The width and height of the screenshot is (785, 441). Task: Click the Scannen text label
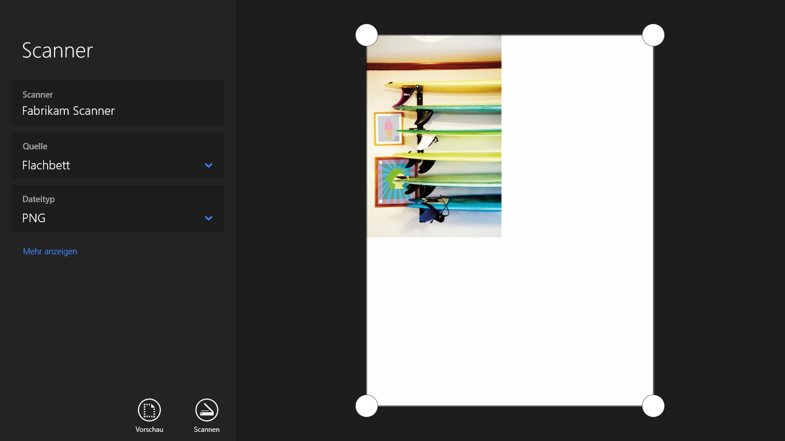click(x=207, y=430)
